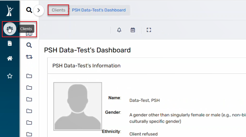
Task: Expand the secondary menu with chevron arrow
Action: tap(39, 10)
